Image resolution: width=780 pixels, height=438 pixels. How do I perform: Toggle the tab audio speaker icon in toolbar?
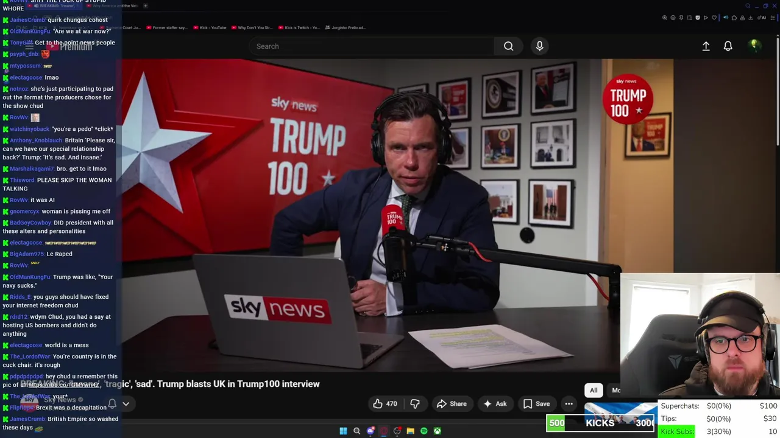pos(726,18)
